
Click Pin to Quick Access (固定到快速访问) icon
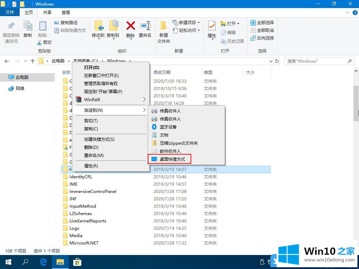(11, 26)
